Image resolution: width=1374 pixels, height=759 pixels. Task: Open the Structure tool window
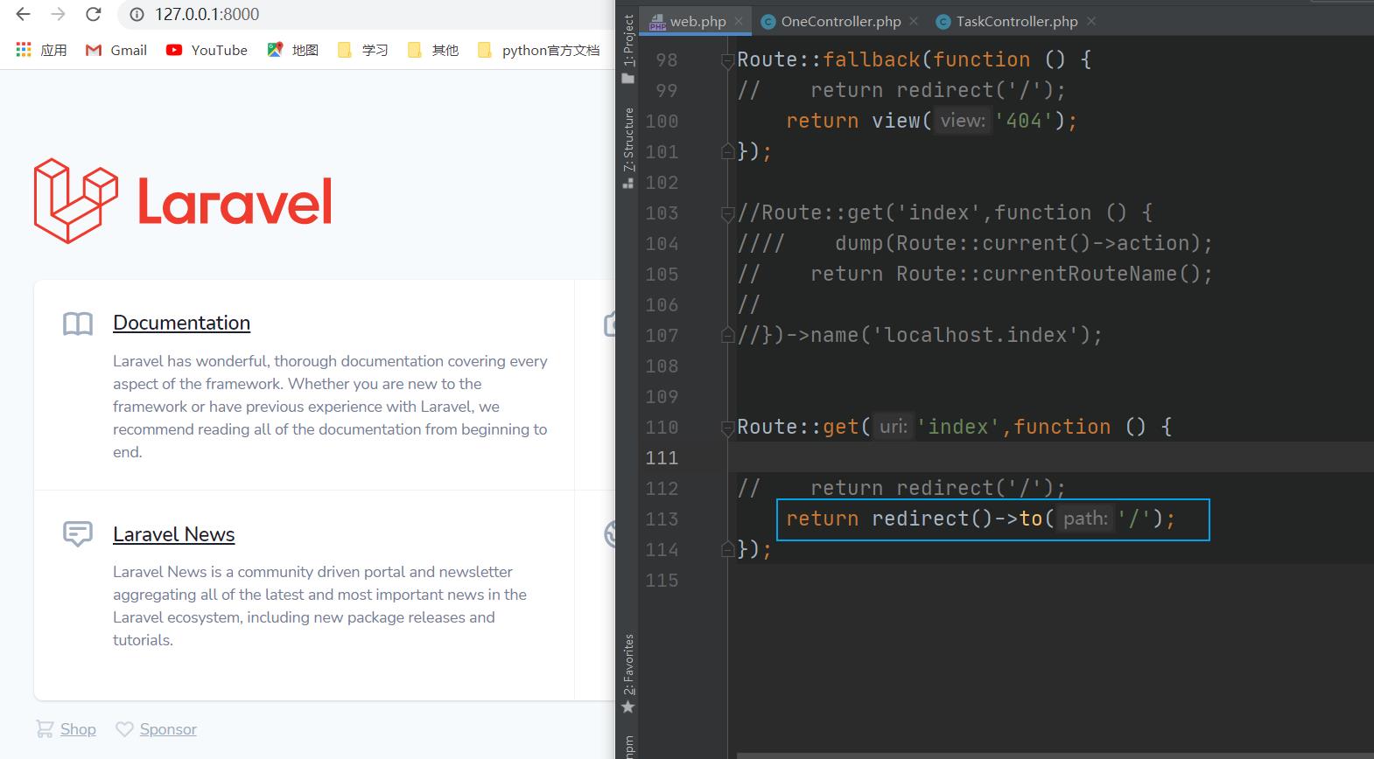pyautogui.click(x=627, y=147)
